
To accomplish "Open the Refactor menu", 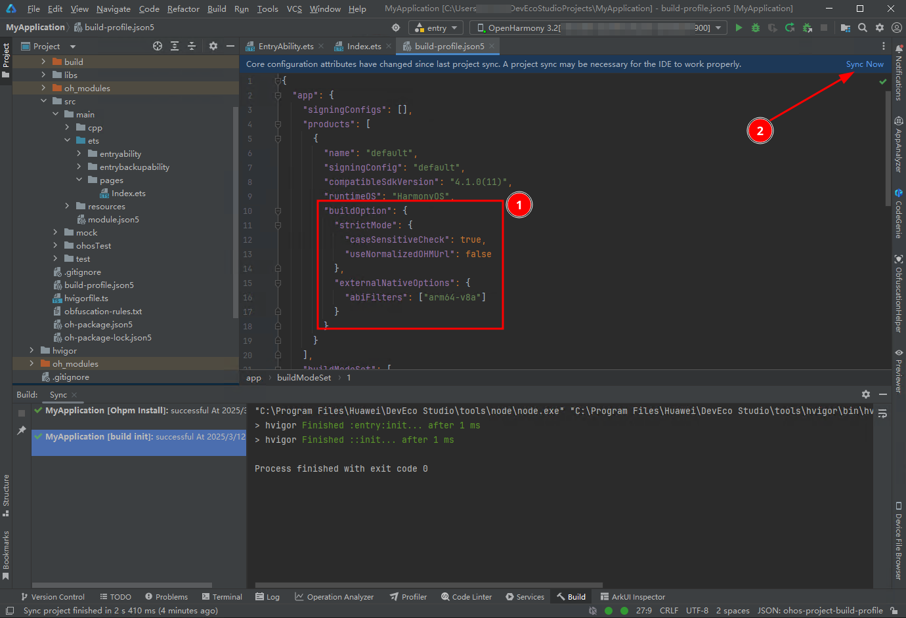I will 183,9.
